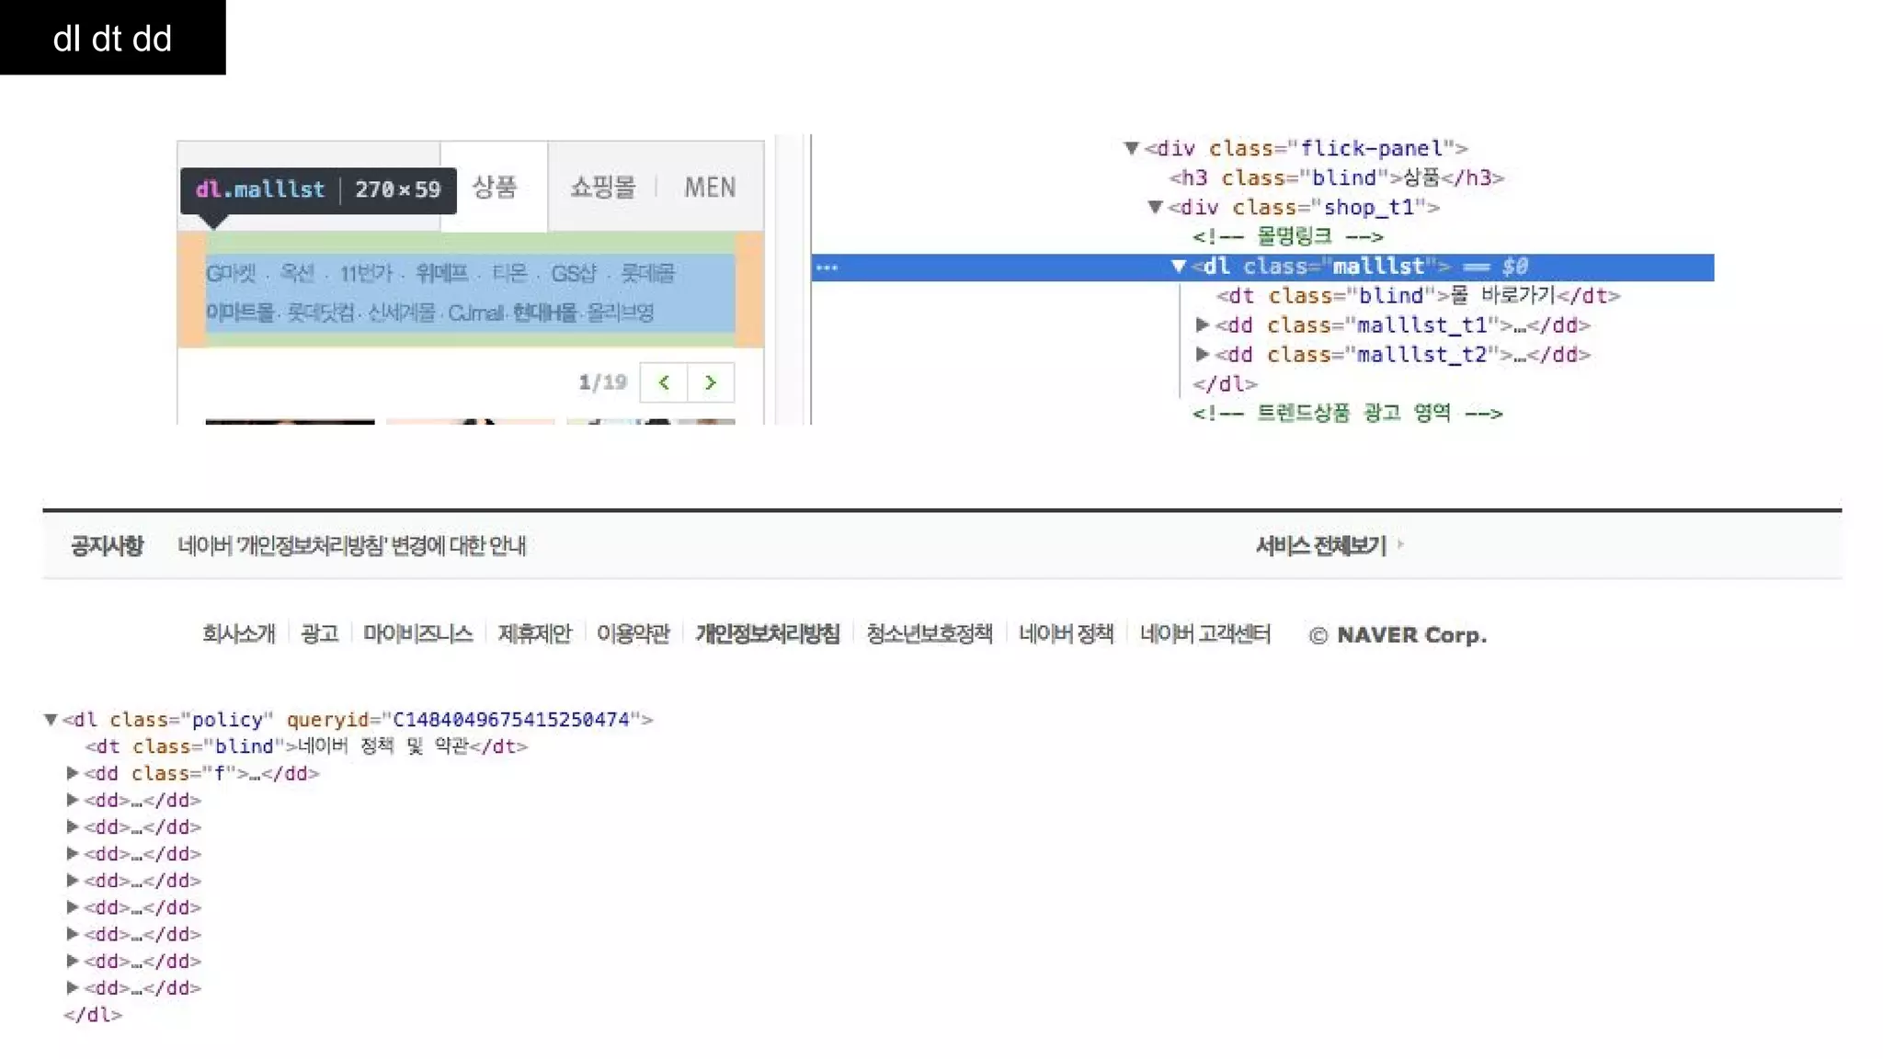Collapse the dl class malllst node

[x=1179, y=266]
